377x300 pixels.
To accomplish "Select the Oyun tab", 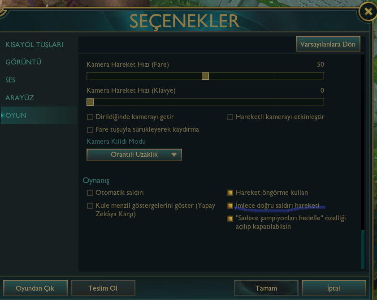I will [x=16, y=115].
